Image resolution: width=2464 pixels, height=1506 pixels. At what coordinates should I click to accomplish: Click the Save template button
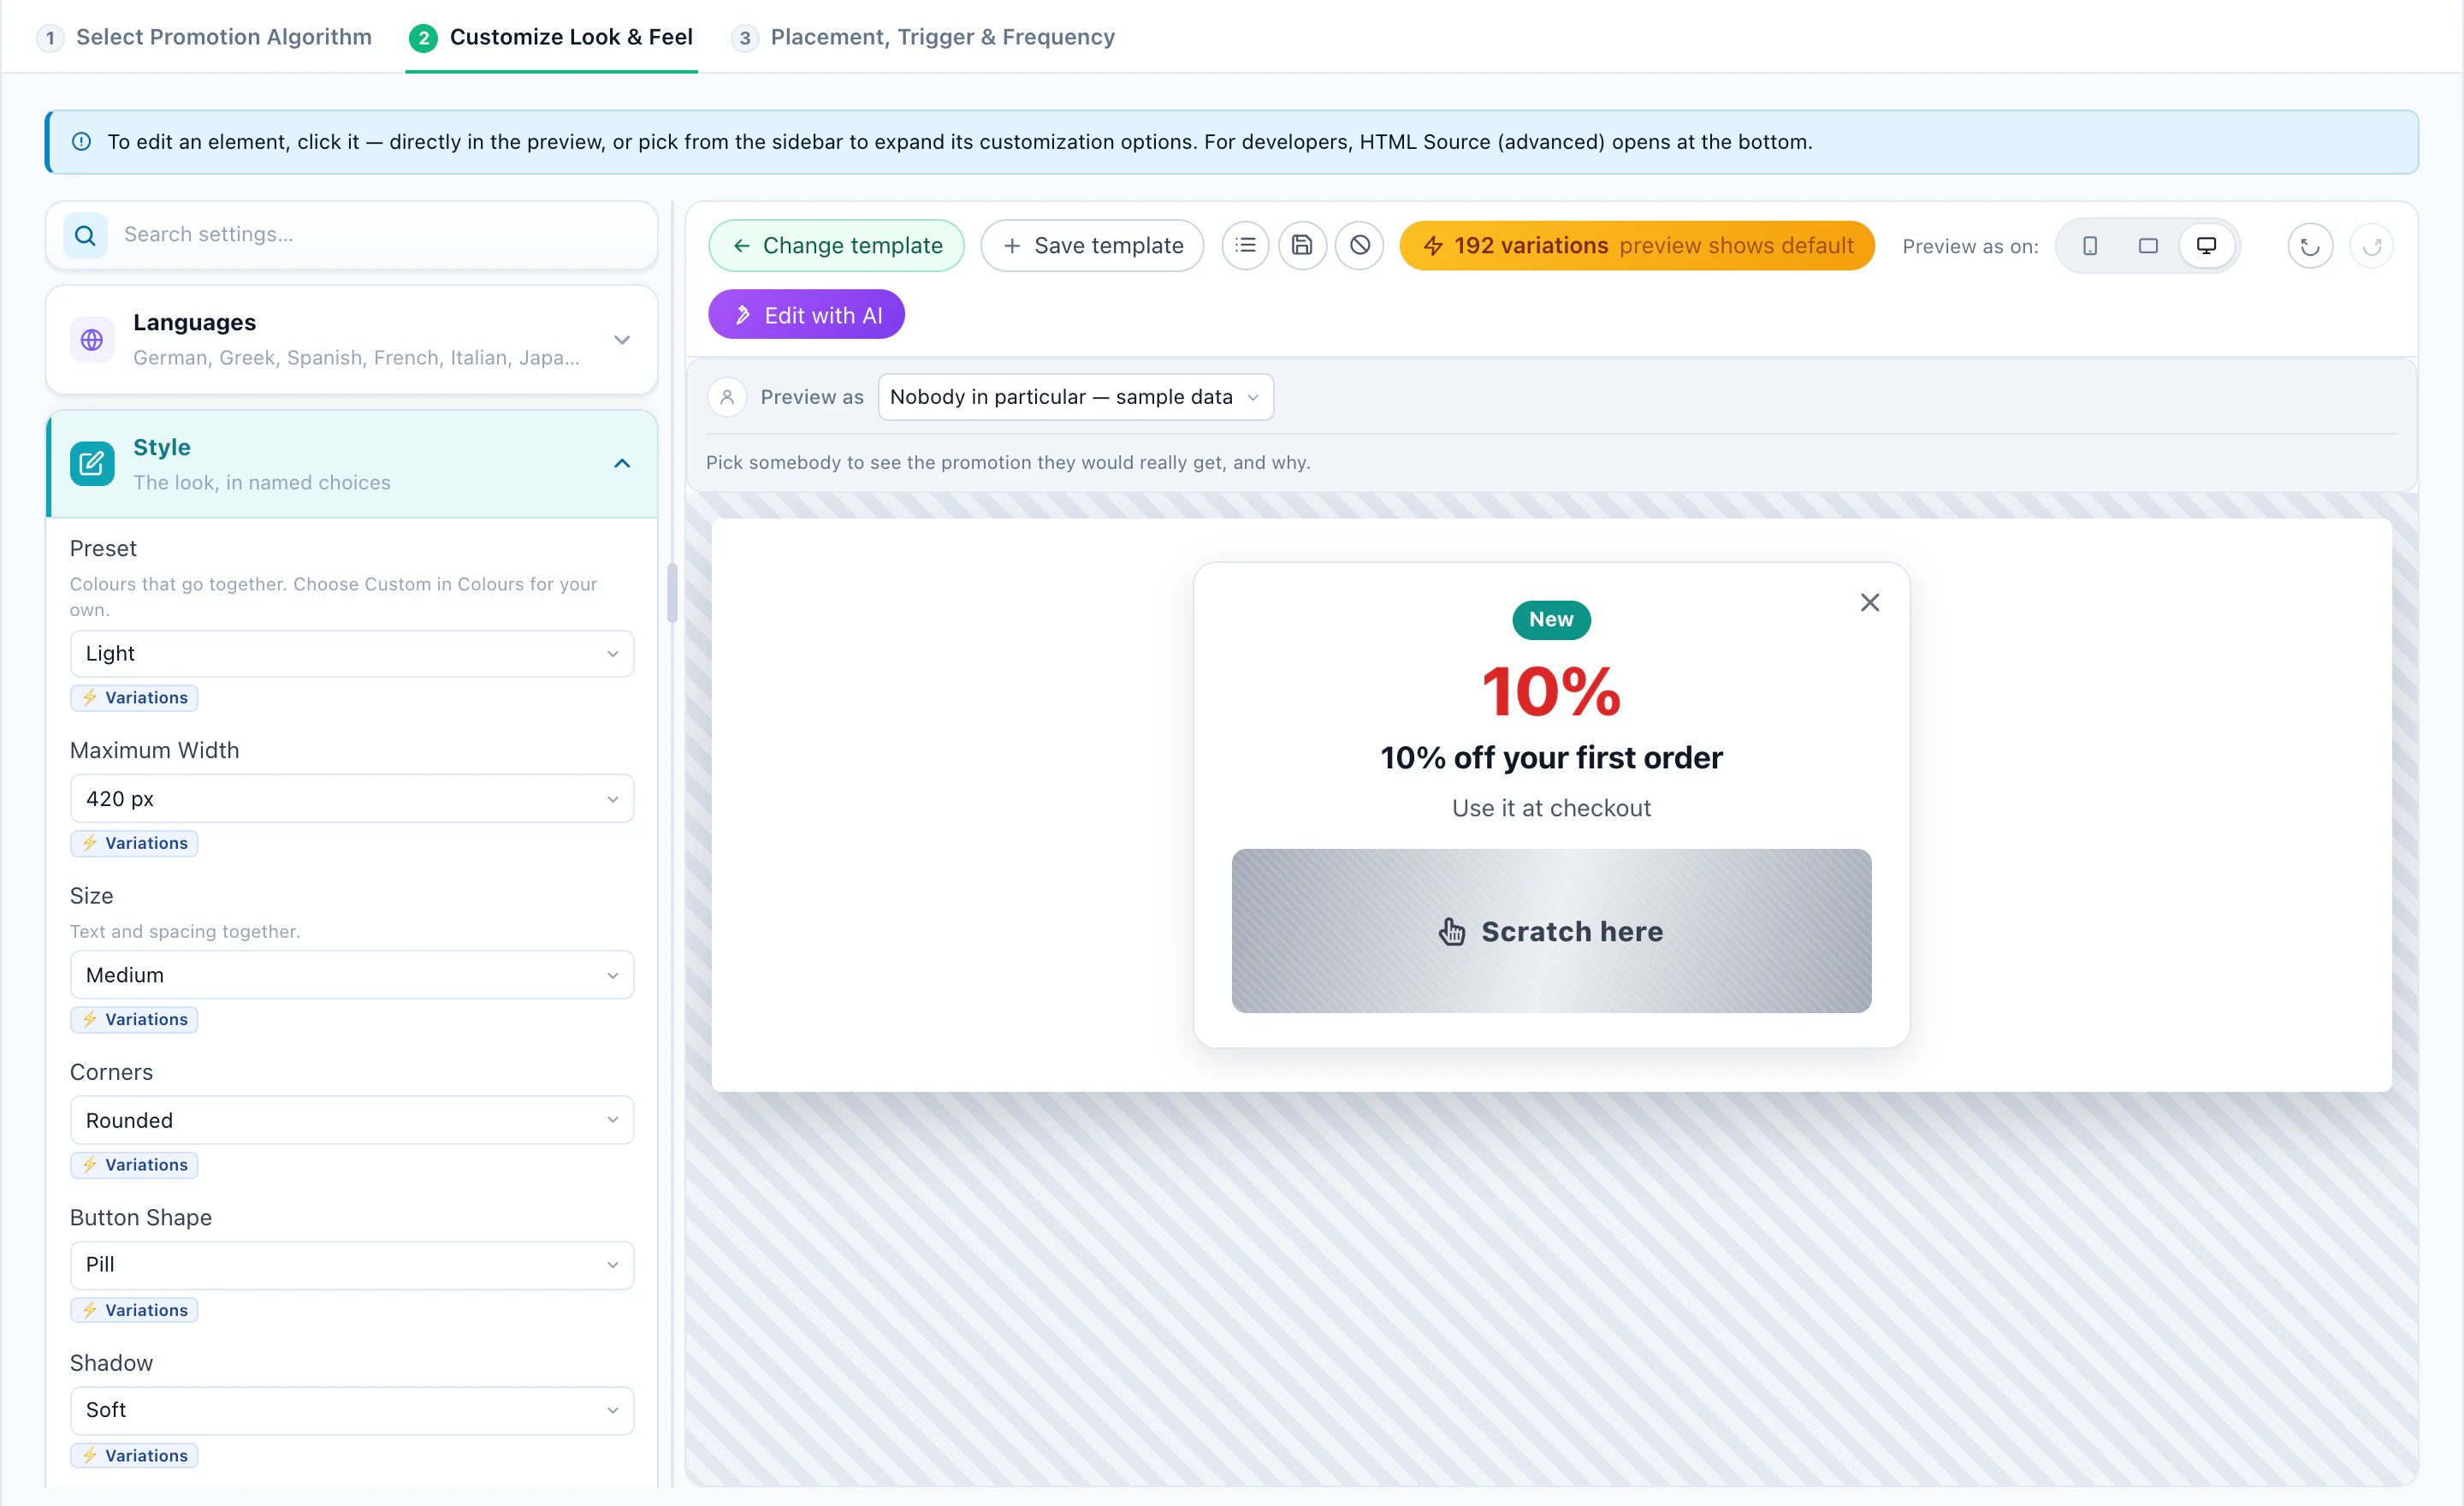click(1092, 246)
